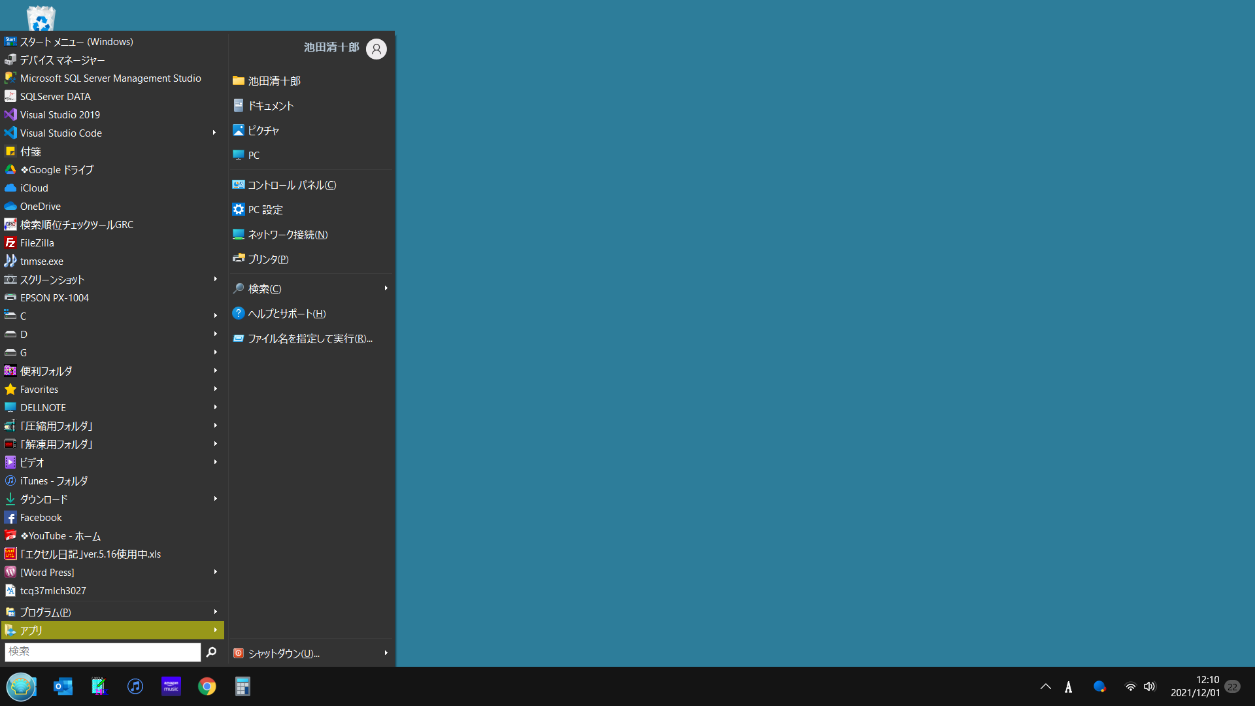
Task: Click the Wi-Fi network tray icon
Action: pyautogui.click(x=1130, y=686)
